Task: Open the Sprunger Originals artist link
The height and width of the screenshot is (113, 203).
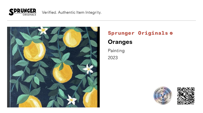Action: tap(138, 33)
